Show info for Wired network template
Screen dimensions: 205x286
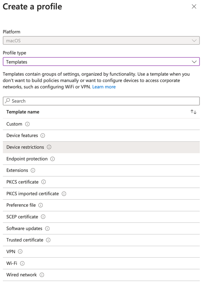tap(42, 275)
